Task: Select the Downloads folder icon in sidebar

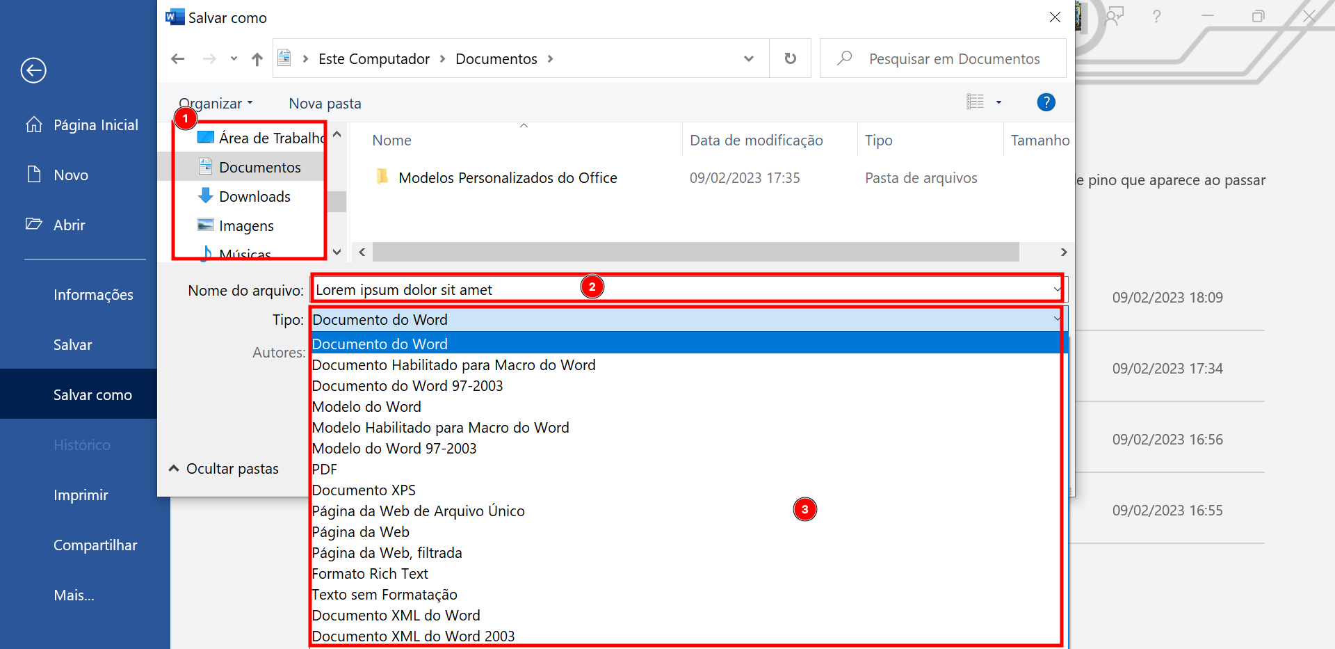Action: click(205, 196)
